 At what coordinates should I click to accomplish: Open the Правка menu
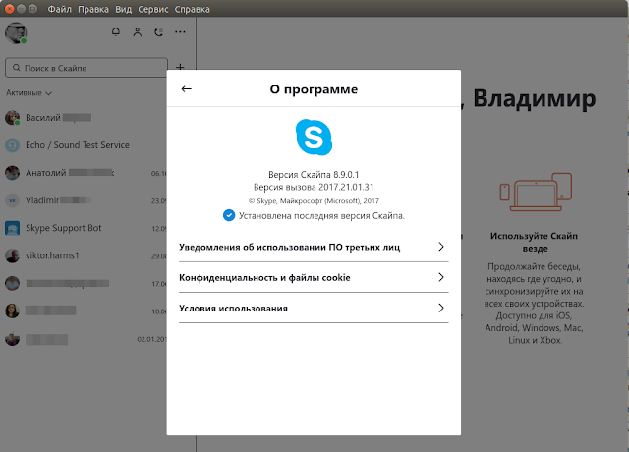[x=93, y=9]
